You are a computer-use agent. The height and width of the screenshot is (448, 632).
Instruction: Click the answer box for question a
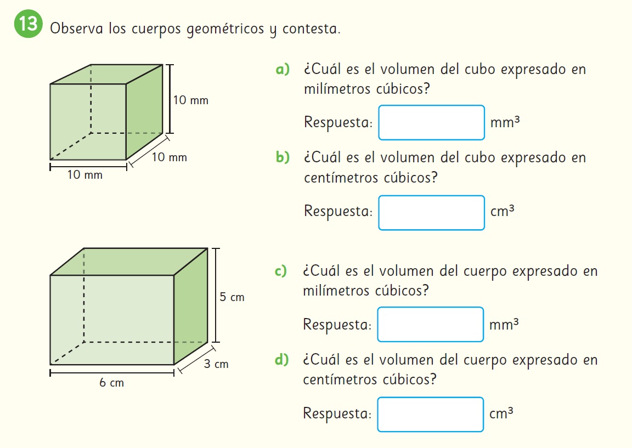pos(431,122)
